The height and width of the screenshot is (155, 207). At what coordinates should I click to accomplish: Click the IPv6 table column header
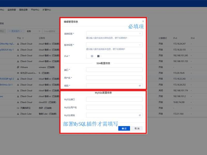point(193,38)
